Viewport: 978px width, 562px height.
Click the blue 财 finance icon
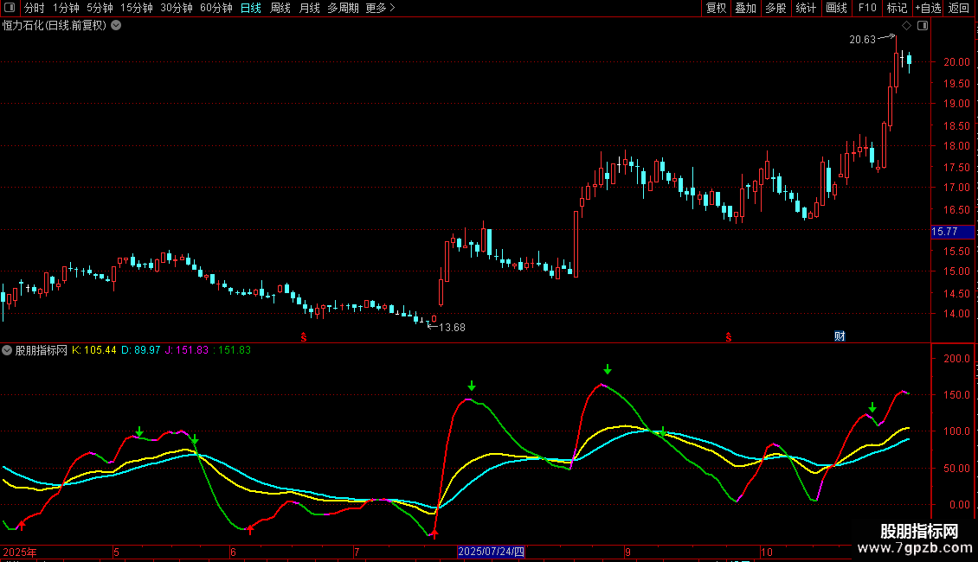839,336
